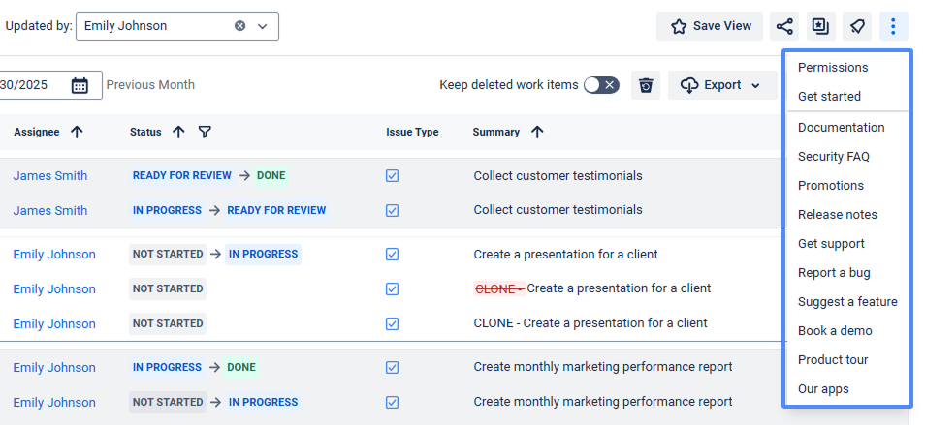Open the Export dropdown
This screenshot has width=925, height=425.
[721, 85]
